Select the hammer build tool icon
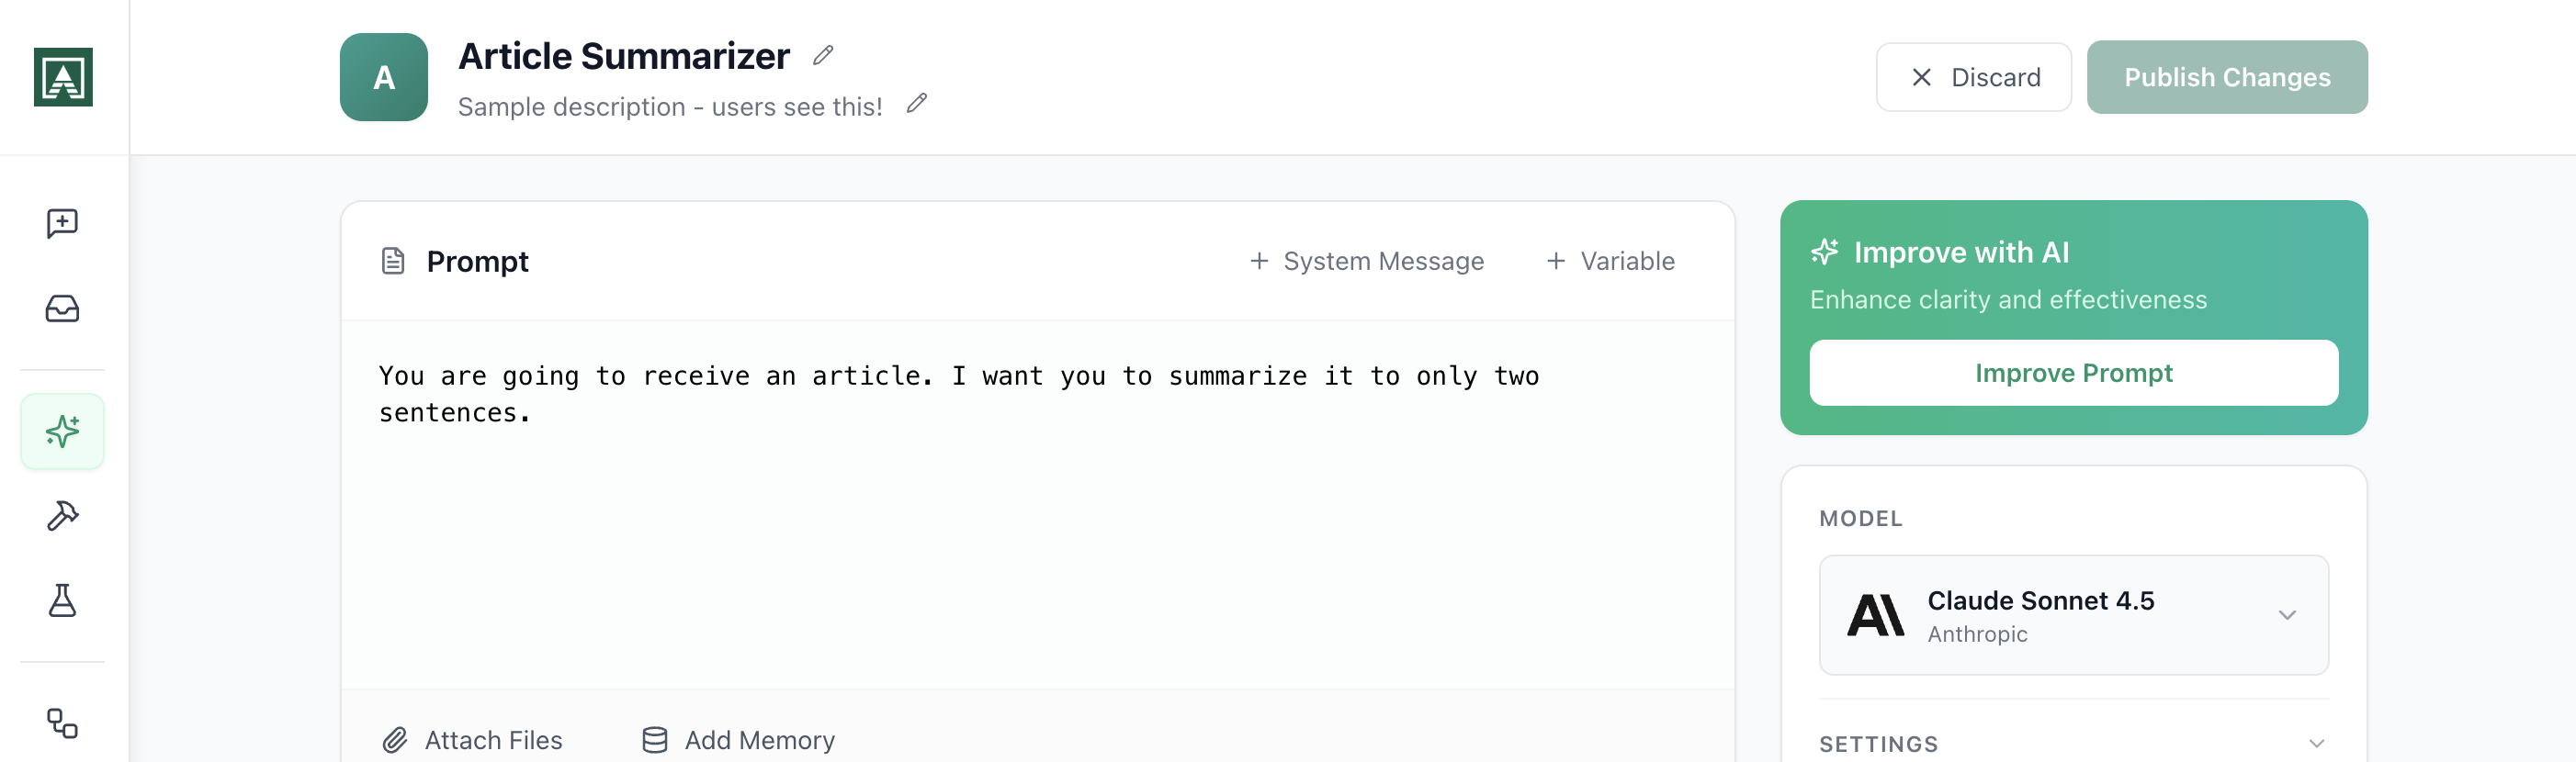 point(62,515)
